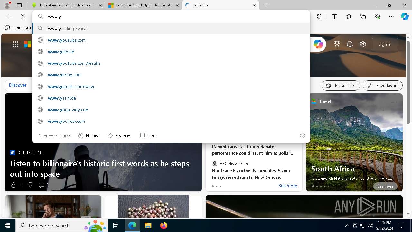This screenshot has width=412, height=232.
Task: Open Travel card more options ellipsis
Action: (x=393, y=101)
